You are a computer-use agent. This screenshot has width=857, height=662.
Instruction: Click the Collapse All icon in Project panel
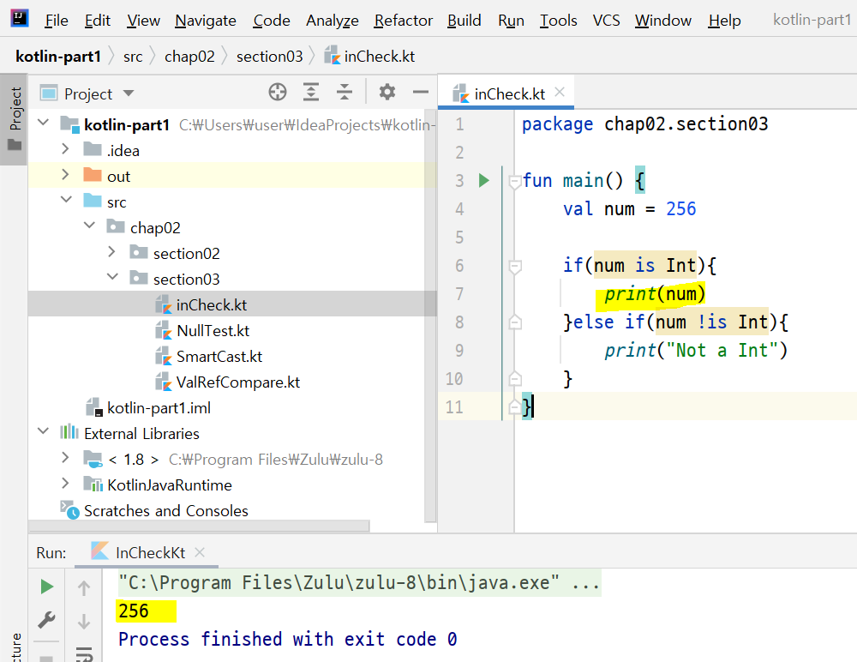pyautogui.click(x=345, y=92)
